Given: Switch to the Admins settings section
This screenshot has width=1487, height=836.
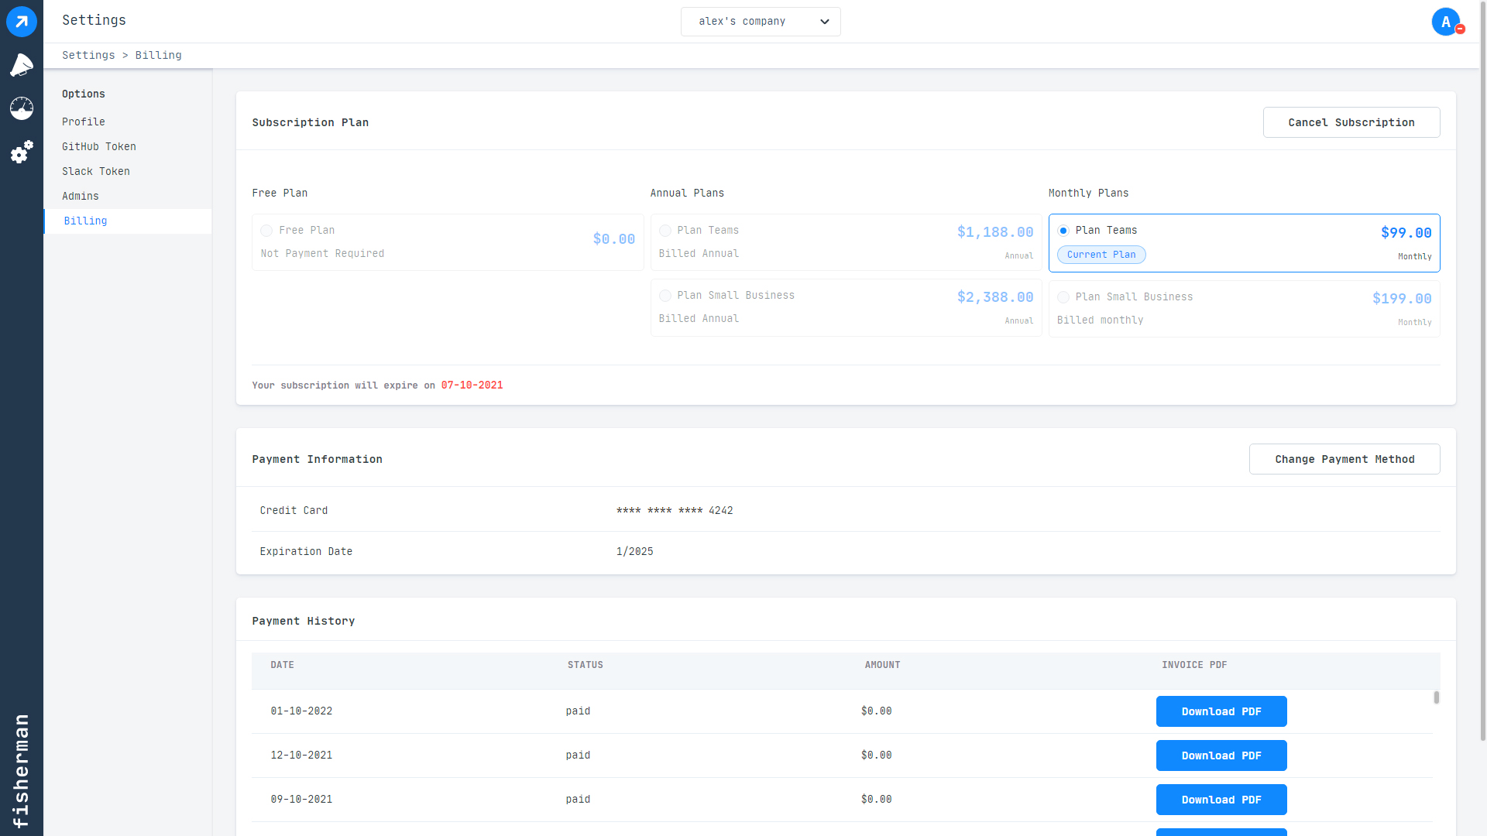Looking at the screenshot, I should click(80, 196).
